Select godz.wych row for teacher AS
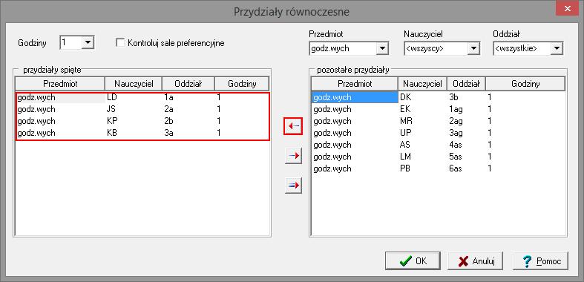The image size is (584, 282). point(439,145)
